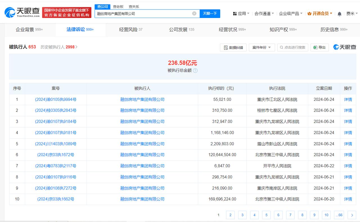View 详情 for row 1 重庆市江北区人民法院
The height and width of the screenshot is (222, 360).
tap(348, 99)
